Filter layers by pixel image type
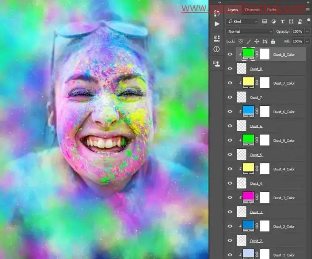312x259 pixels. point(265,22)
